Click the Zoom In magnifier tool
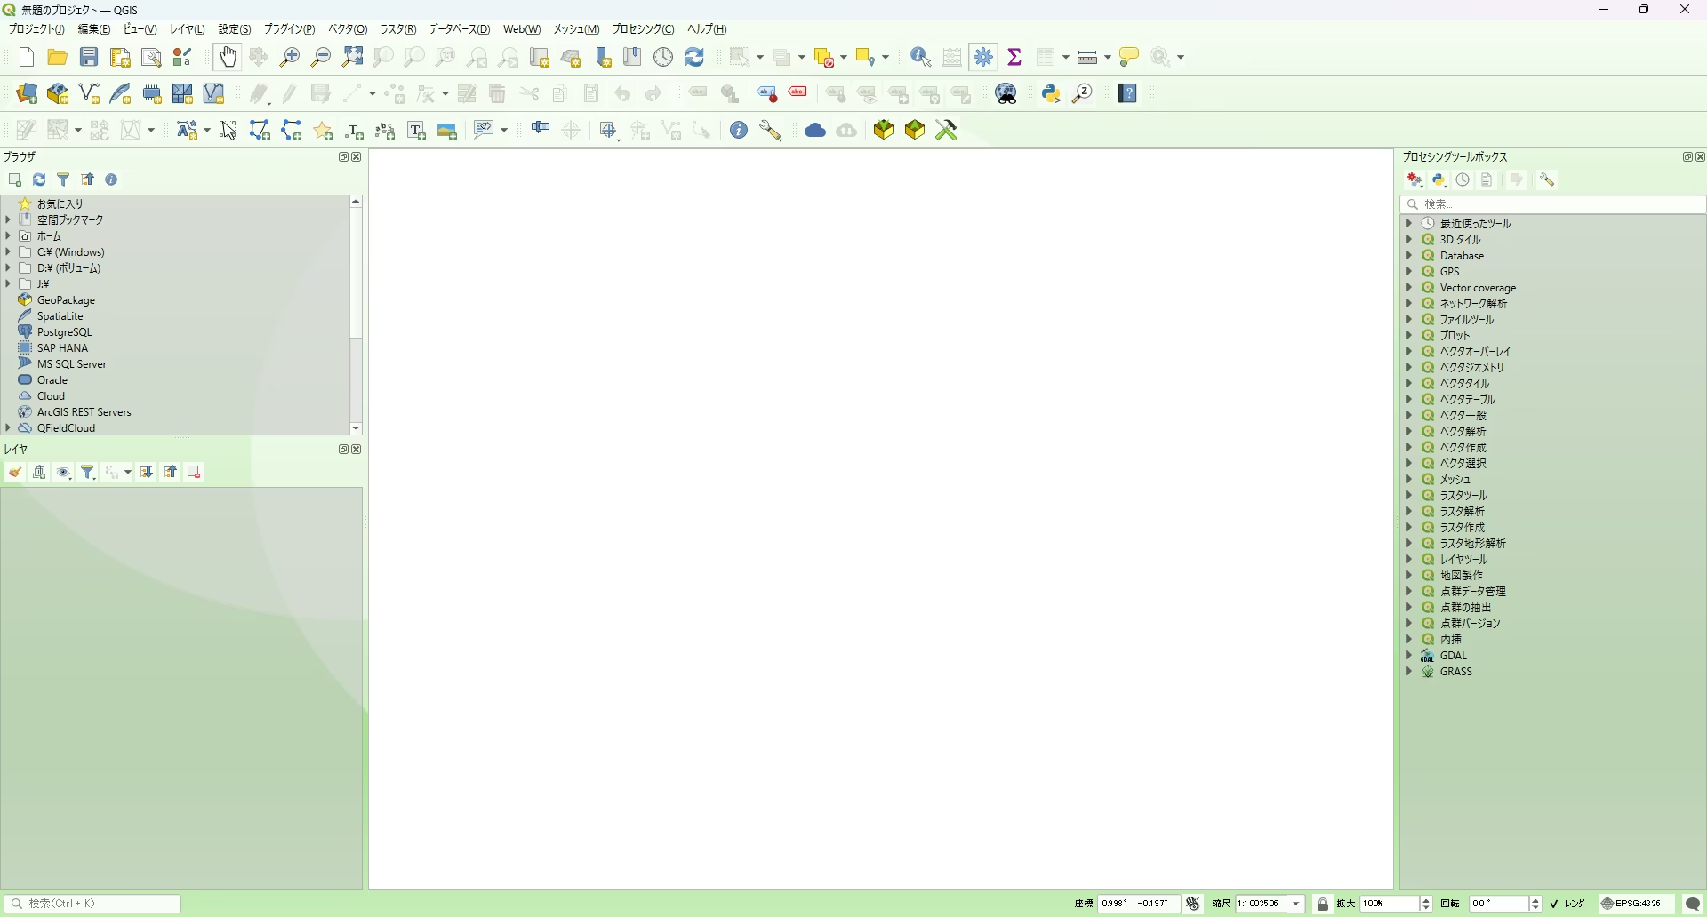Image resolution: width=1707 pixels, height=917 pixels. 290,58
